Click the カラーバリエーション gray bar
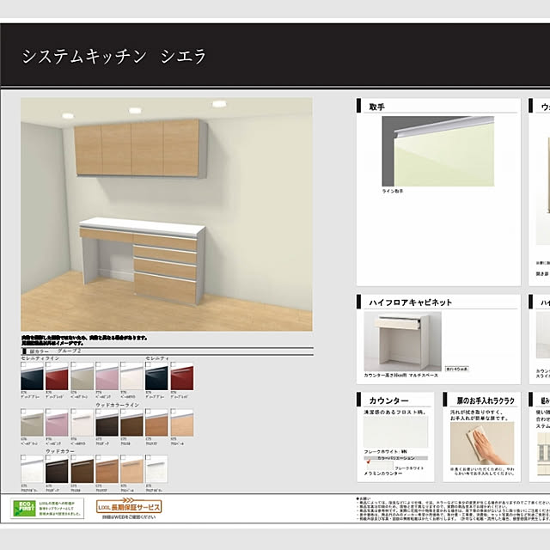Image resolution: width=550 pixels, height=550 pixels. pos(395,458)
